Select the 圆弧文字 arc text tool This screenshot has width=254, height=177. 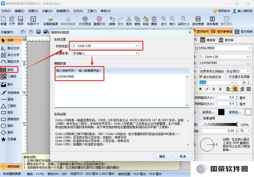click(11, 61)
